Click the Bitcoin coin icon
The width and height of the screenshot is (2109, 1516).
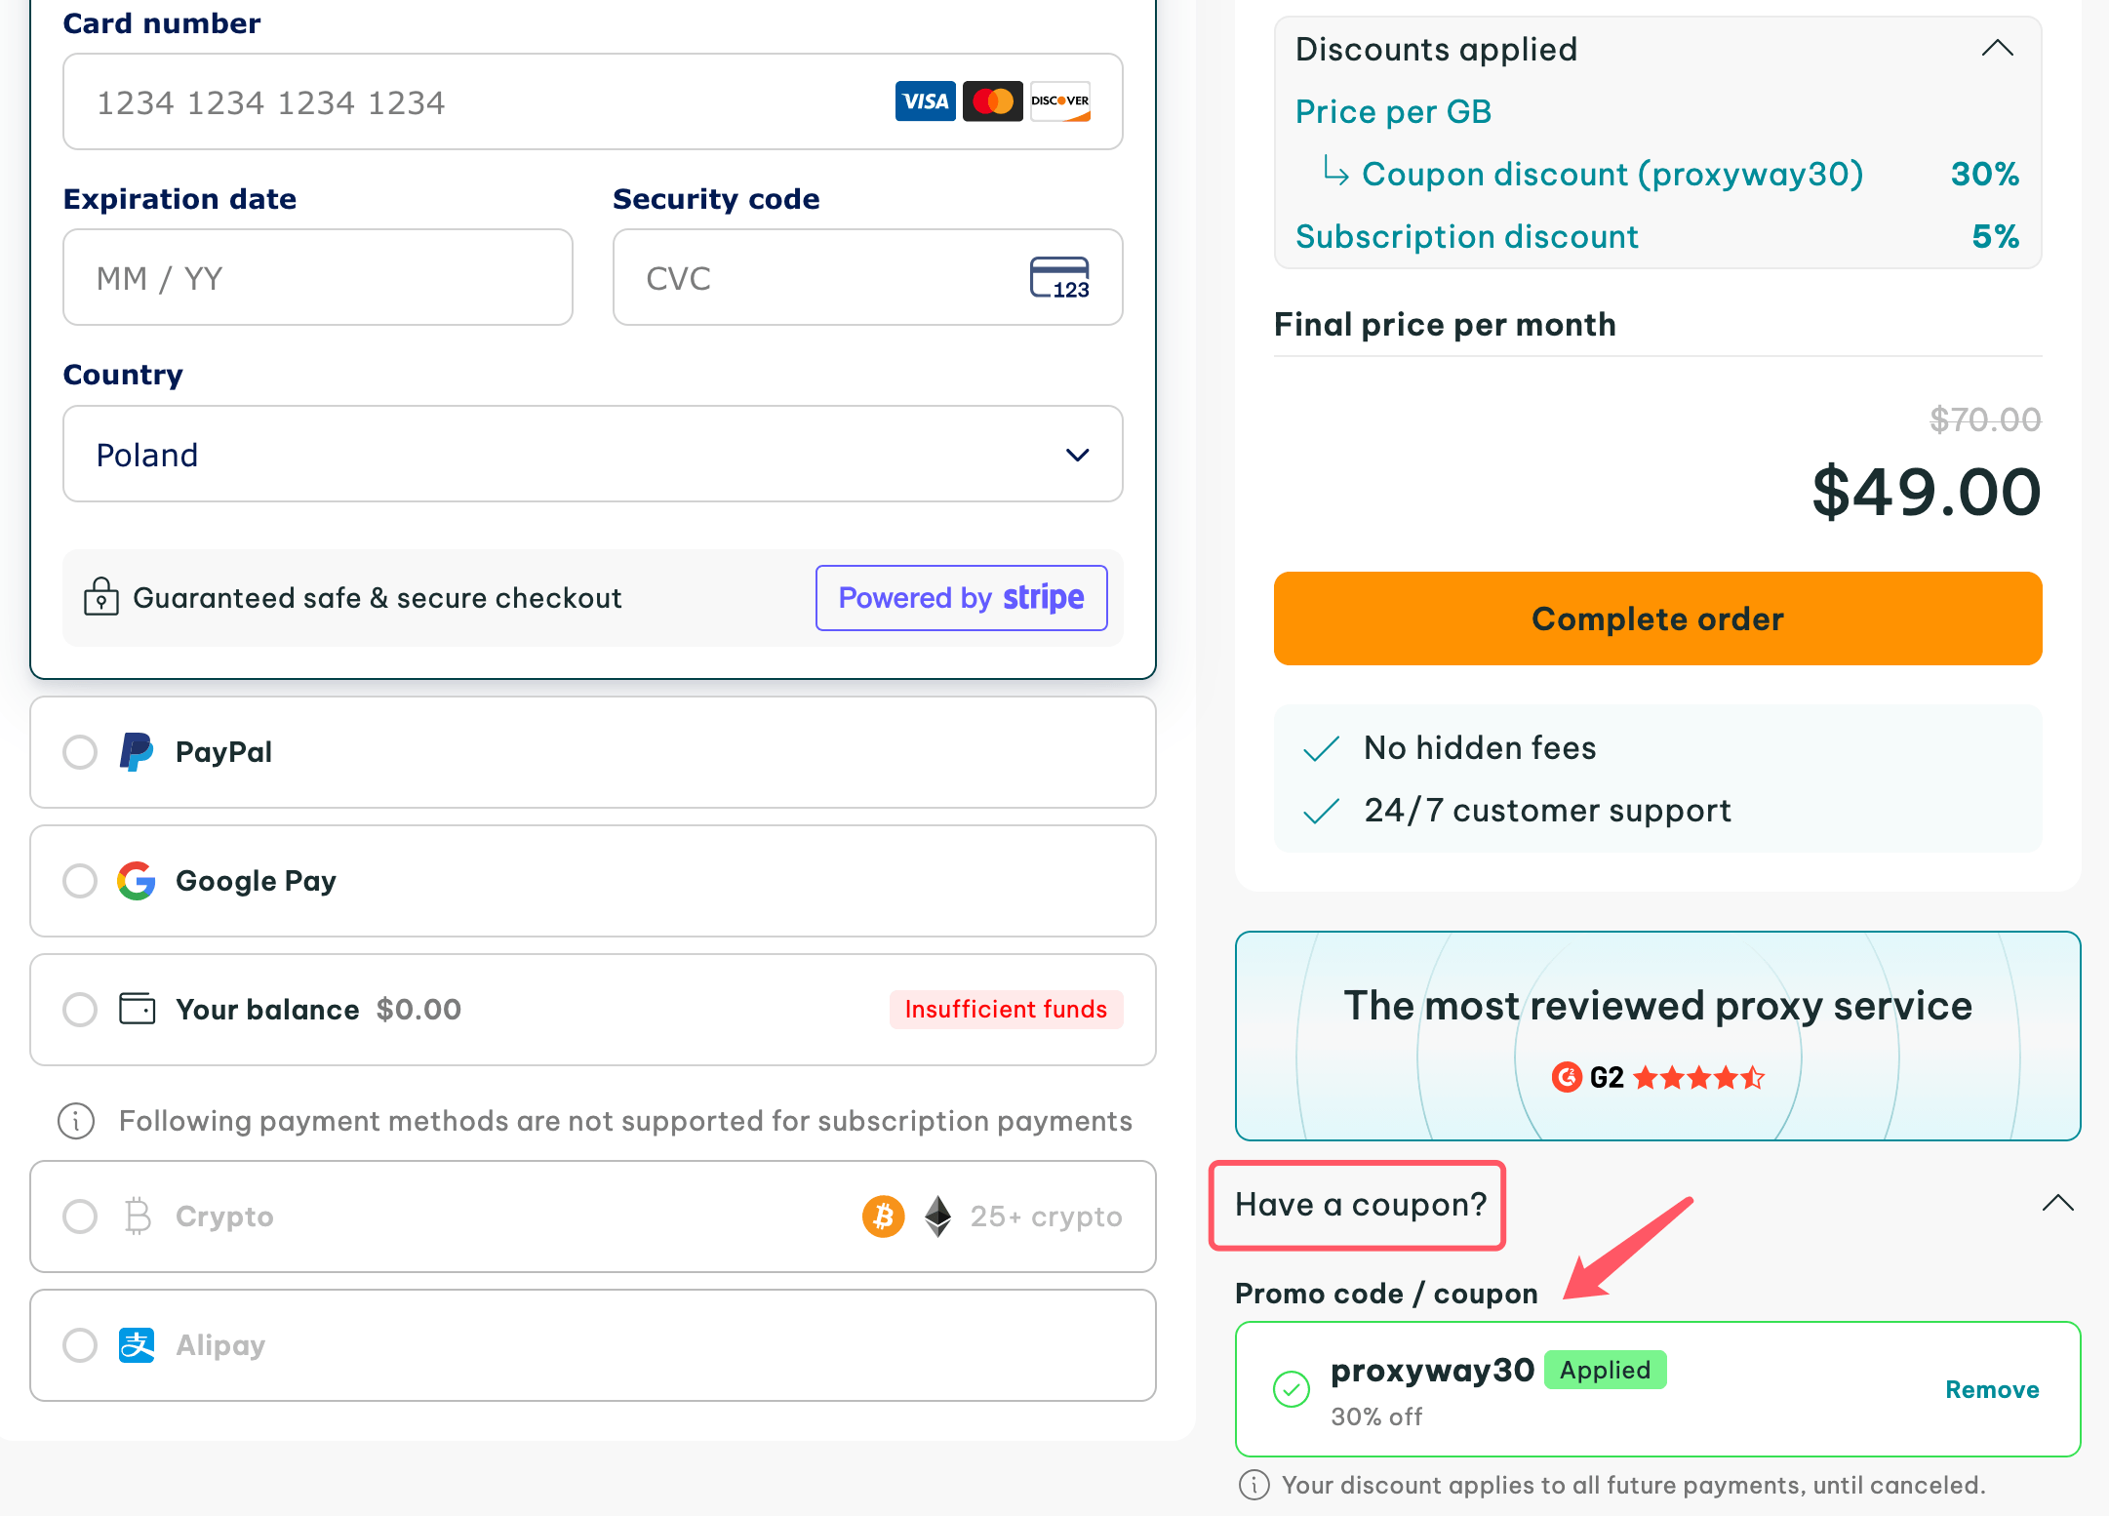coord(883,1217)
